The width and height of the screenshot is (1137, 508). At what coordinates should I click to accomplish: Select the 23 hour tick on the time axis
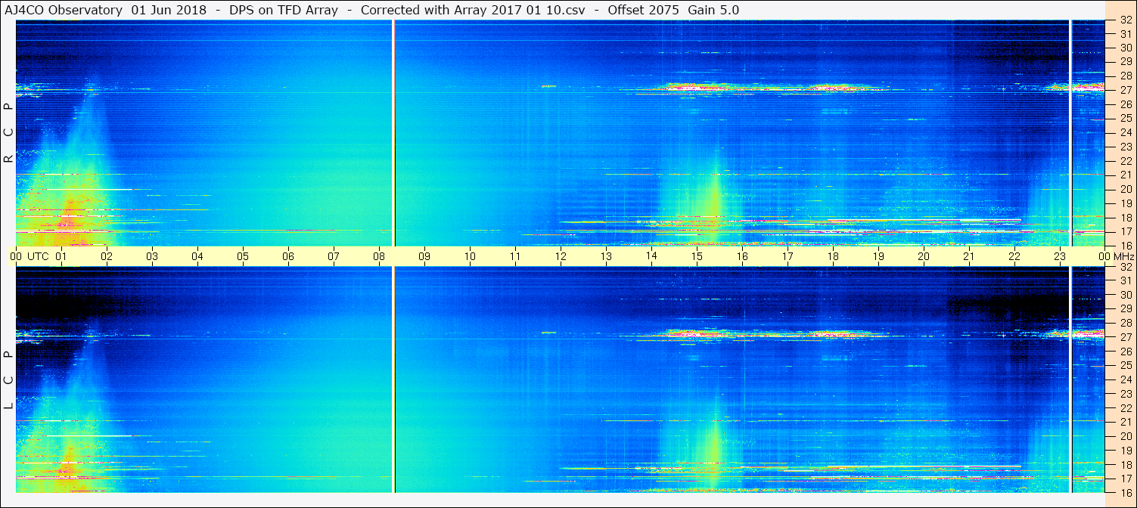pos(1060,256)
